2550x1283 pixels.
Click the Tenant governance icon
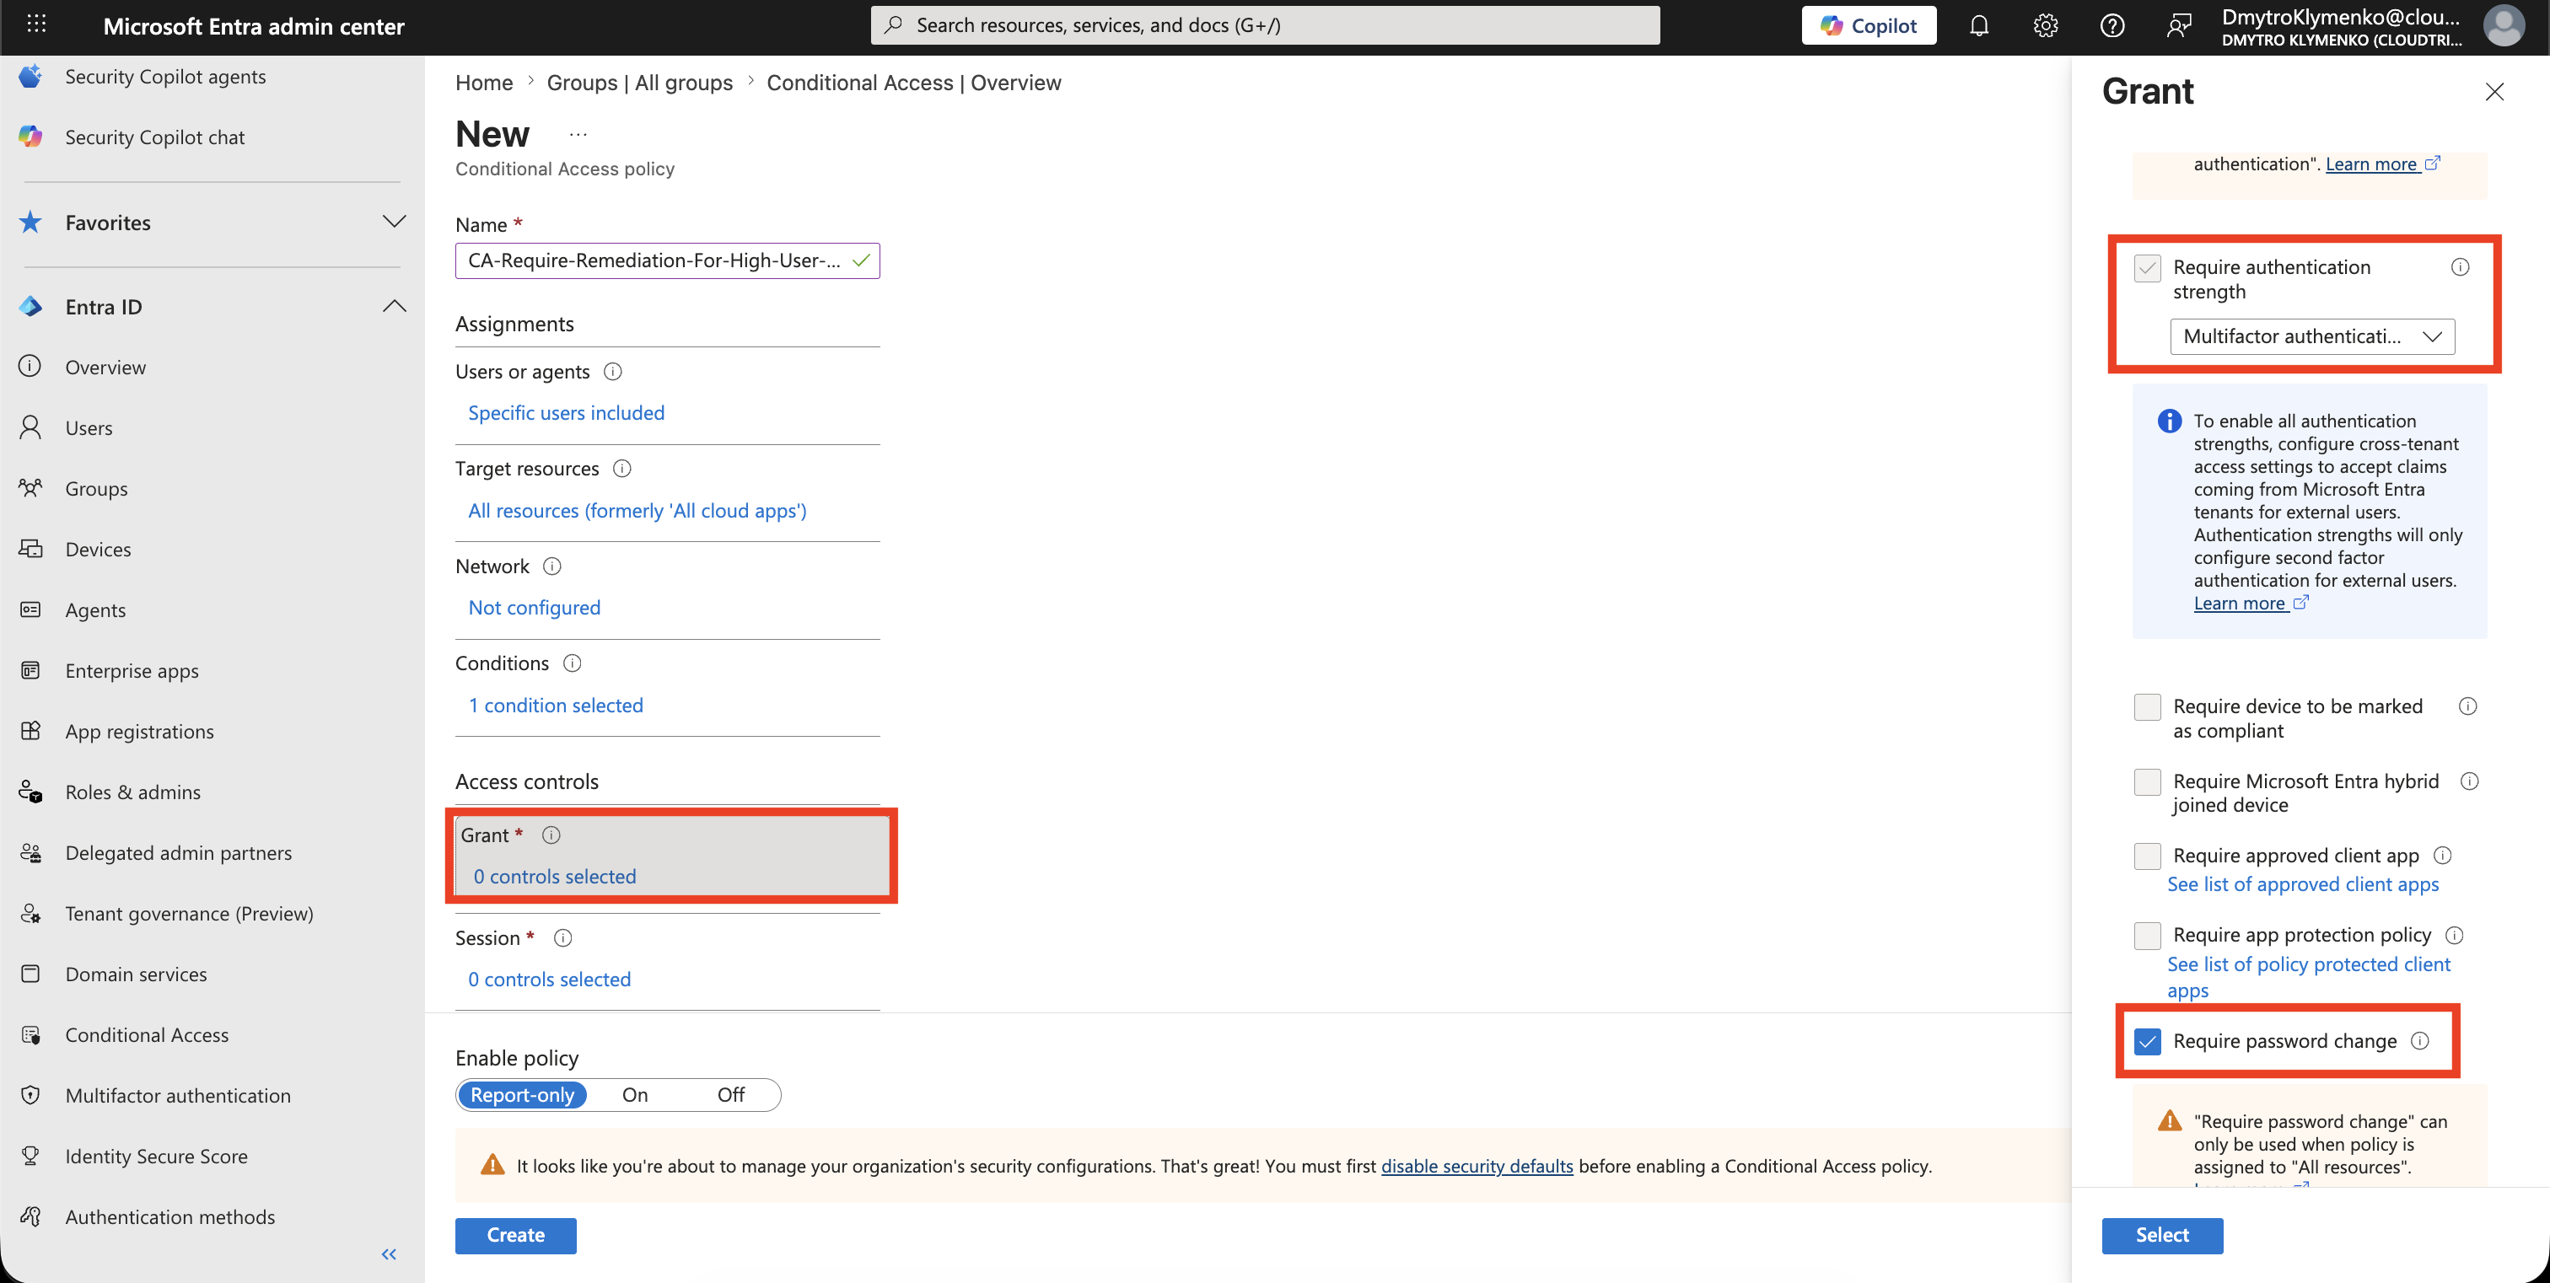[30, 913]
